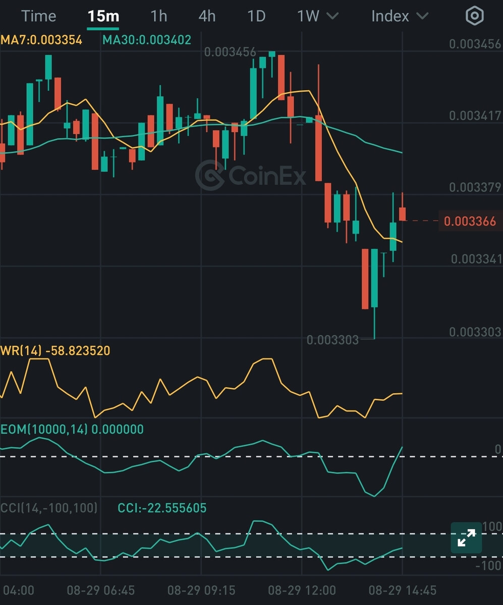
Task: Tap the 0.003456 high price marker
Action: [230, 52]
